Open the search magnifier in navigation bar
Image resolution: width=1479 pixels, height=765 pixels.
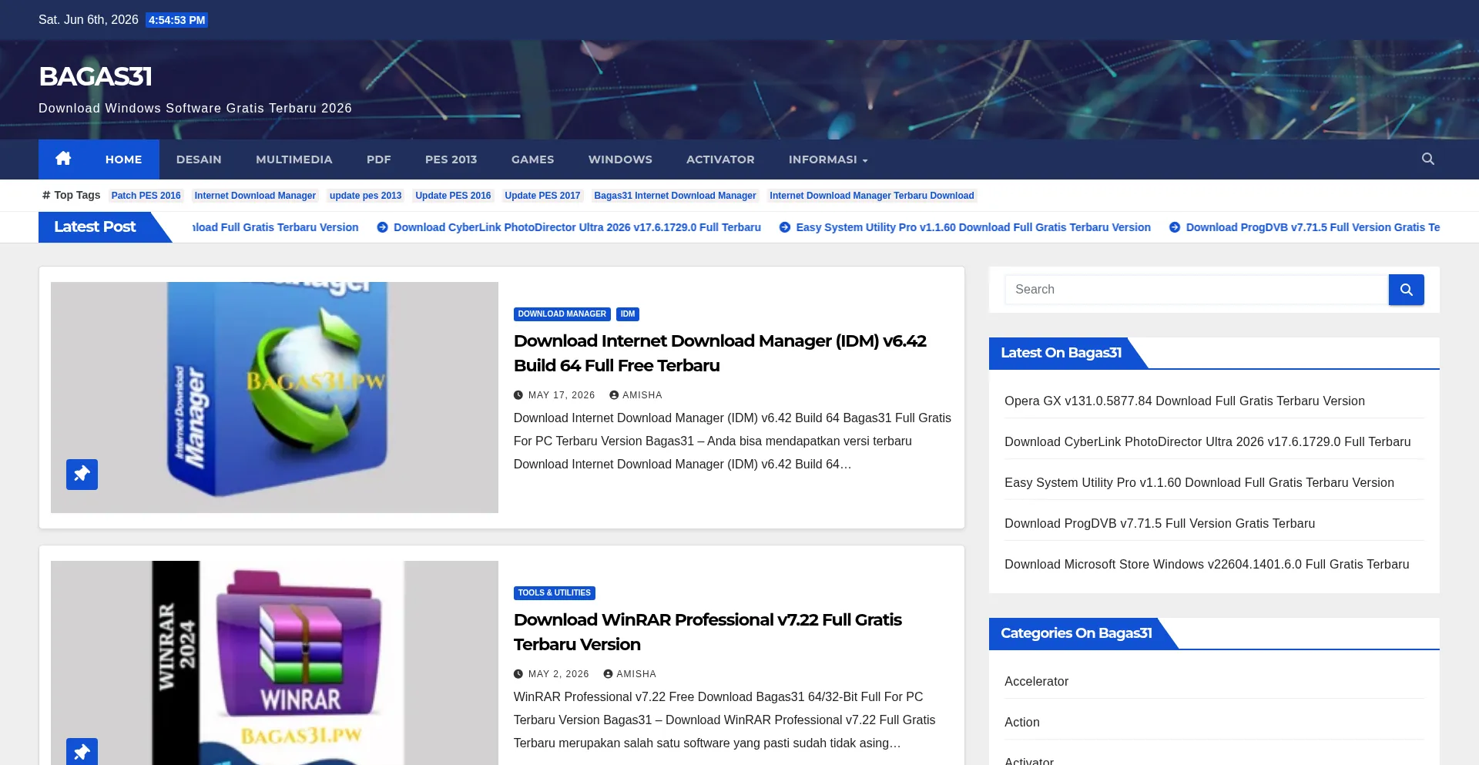click(x=1428, y=159)
